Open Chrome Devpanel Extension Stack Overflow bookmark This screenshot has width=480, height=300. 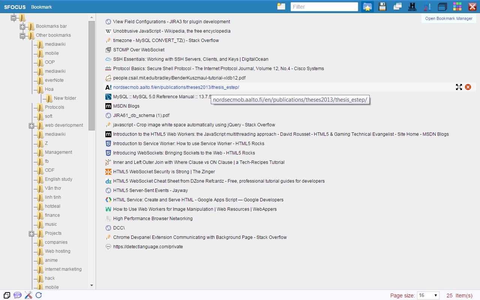(200, 237)
